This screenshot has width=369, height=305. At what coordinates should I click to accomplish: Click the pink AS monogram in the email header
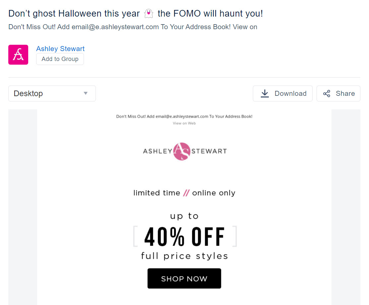[x=182, y=151]
